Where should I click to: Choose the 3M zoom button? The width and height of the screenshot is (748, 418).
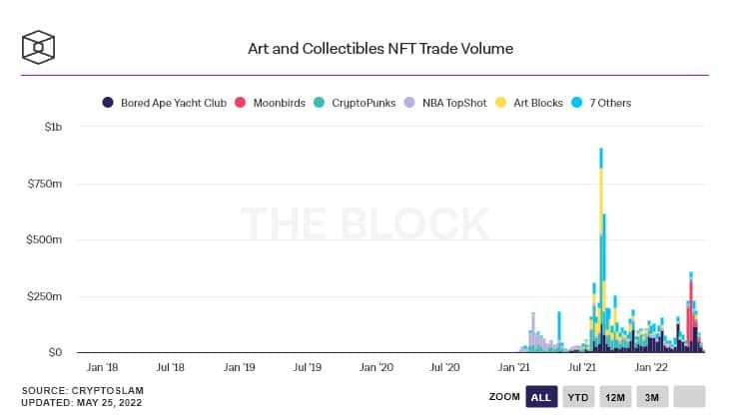point(652,397)
